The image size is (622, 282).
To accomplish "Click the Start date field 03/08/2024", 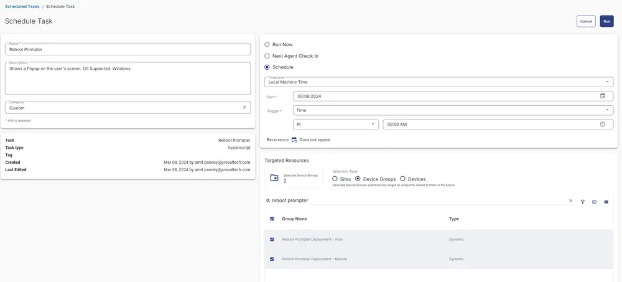I will point(453,96).
